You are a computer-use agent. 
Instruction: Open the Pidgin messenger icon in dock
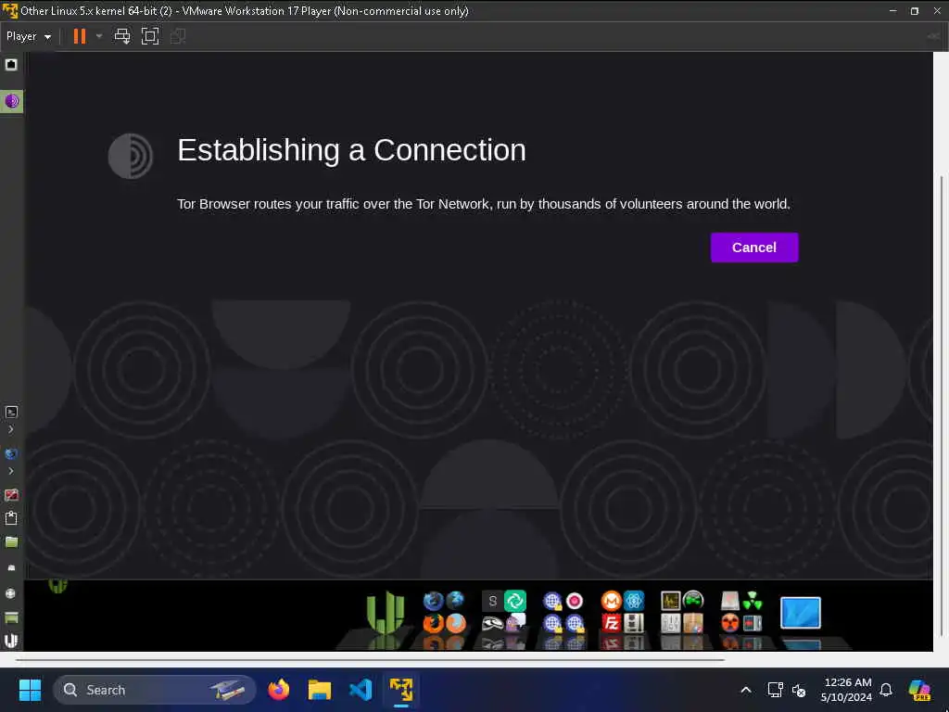[515, 622]
